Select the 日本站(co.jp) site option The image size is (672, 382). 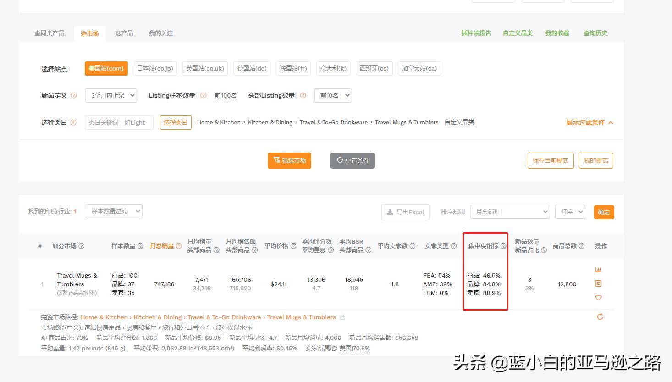tap(154, 68)
